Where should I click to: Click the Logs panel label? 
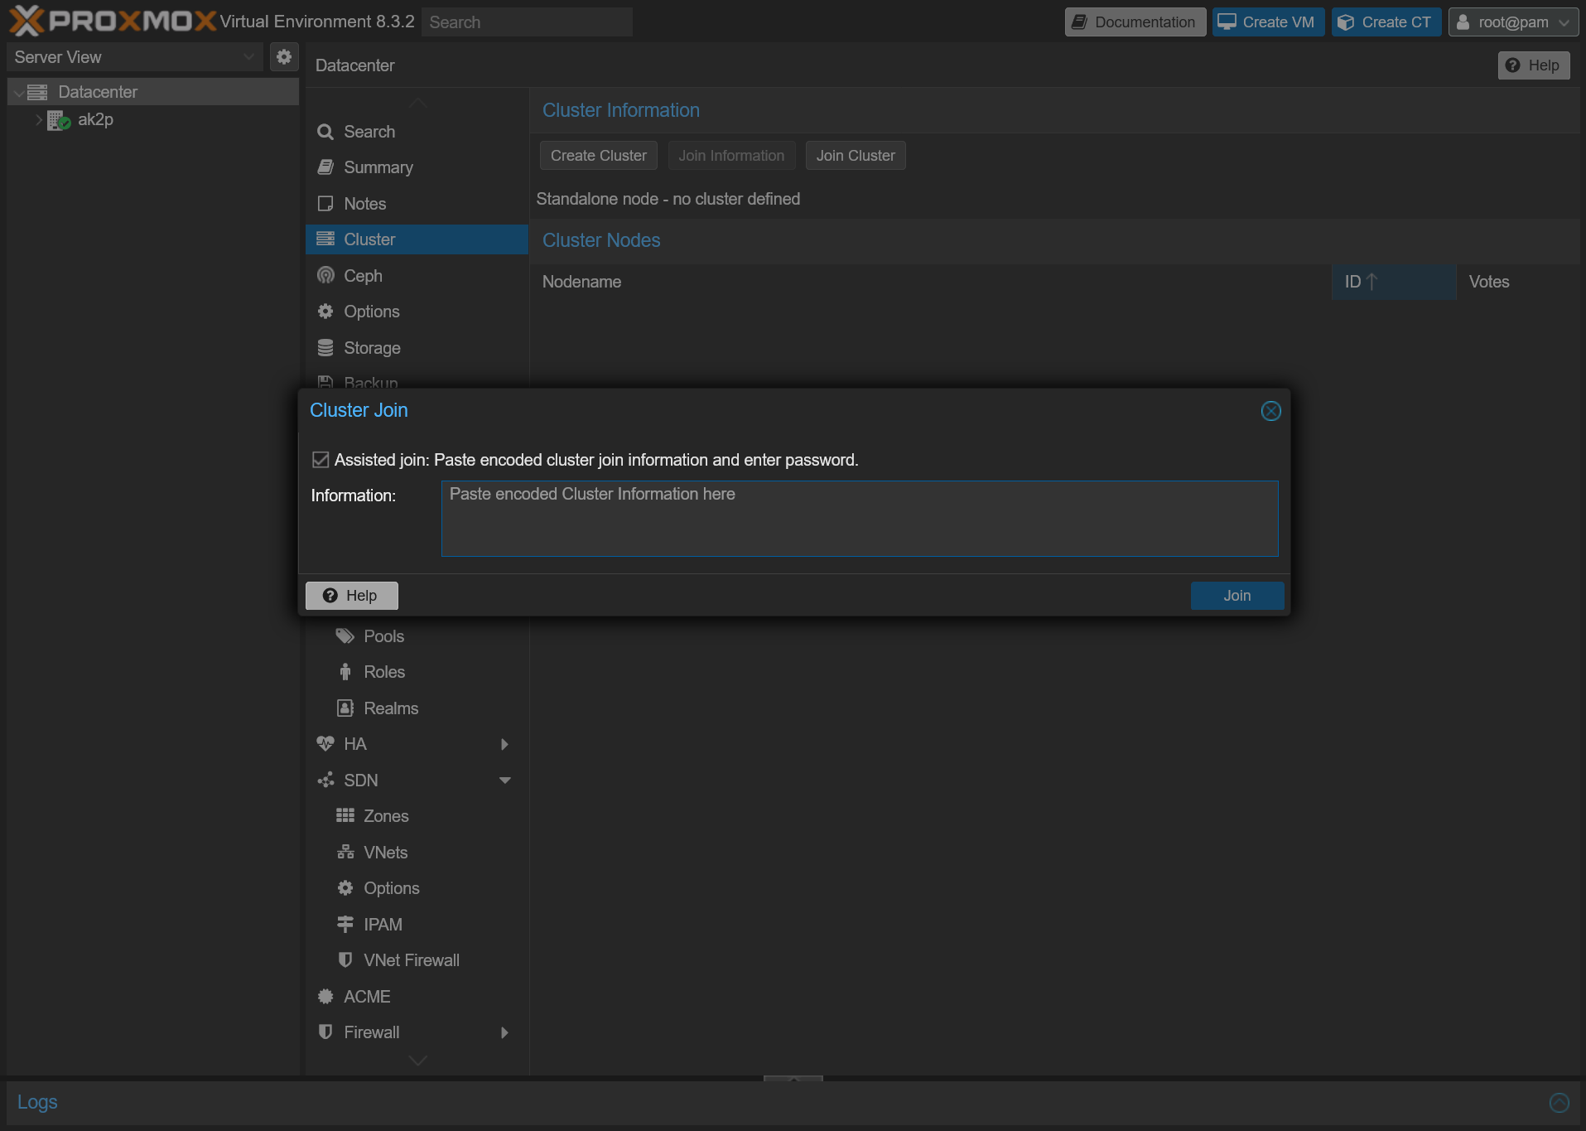pos(37,1103)
